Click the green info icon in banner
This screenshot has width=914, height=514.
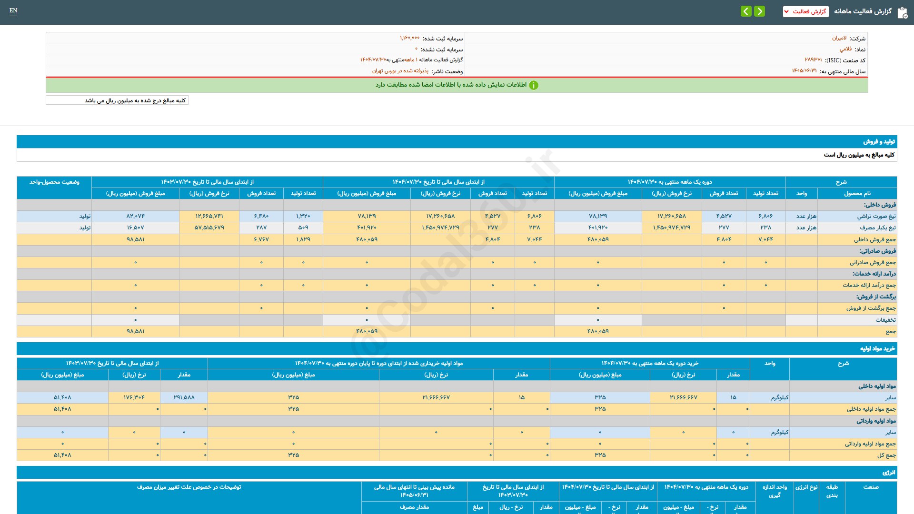[534, 85]
